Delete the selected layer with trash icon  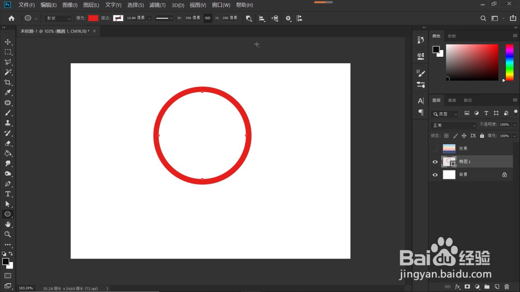coord(507,286)
